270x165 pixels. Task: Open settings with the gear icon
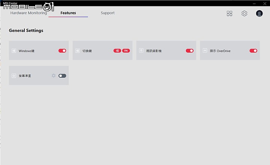[x=244, y=13]
